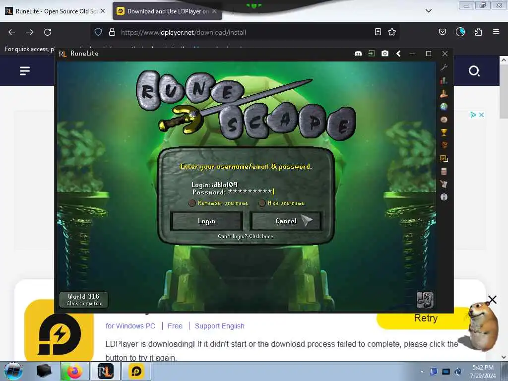Click the Cancel button
508x381 pixels.
coord(286,221)
